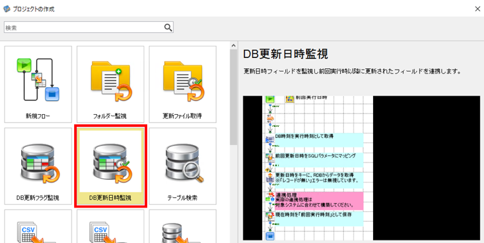Select the database export template in bottom row
The image size is (484, 243).
(x=183, y=226)
